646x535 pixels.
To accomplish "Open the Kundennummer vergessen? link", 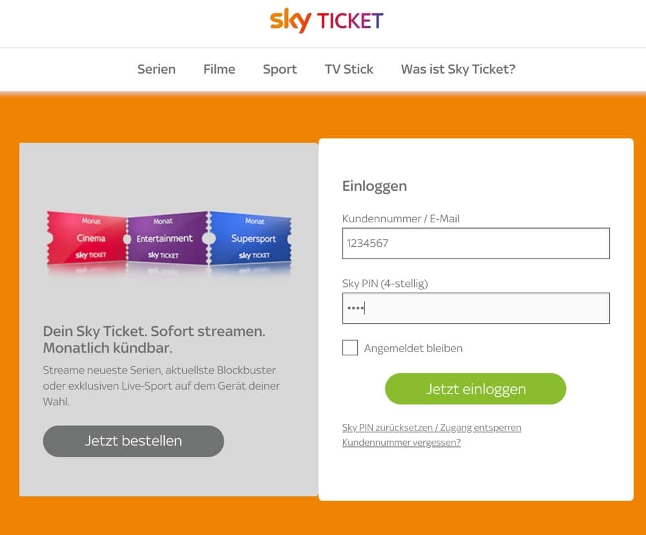I will (x=401, y=443).
